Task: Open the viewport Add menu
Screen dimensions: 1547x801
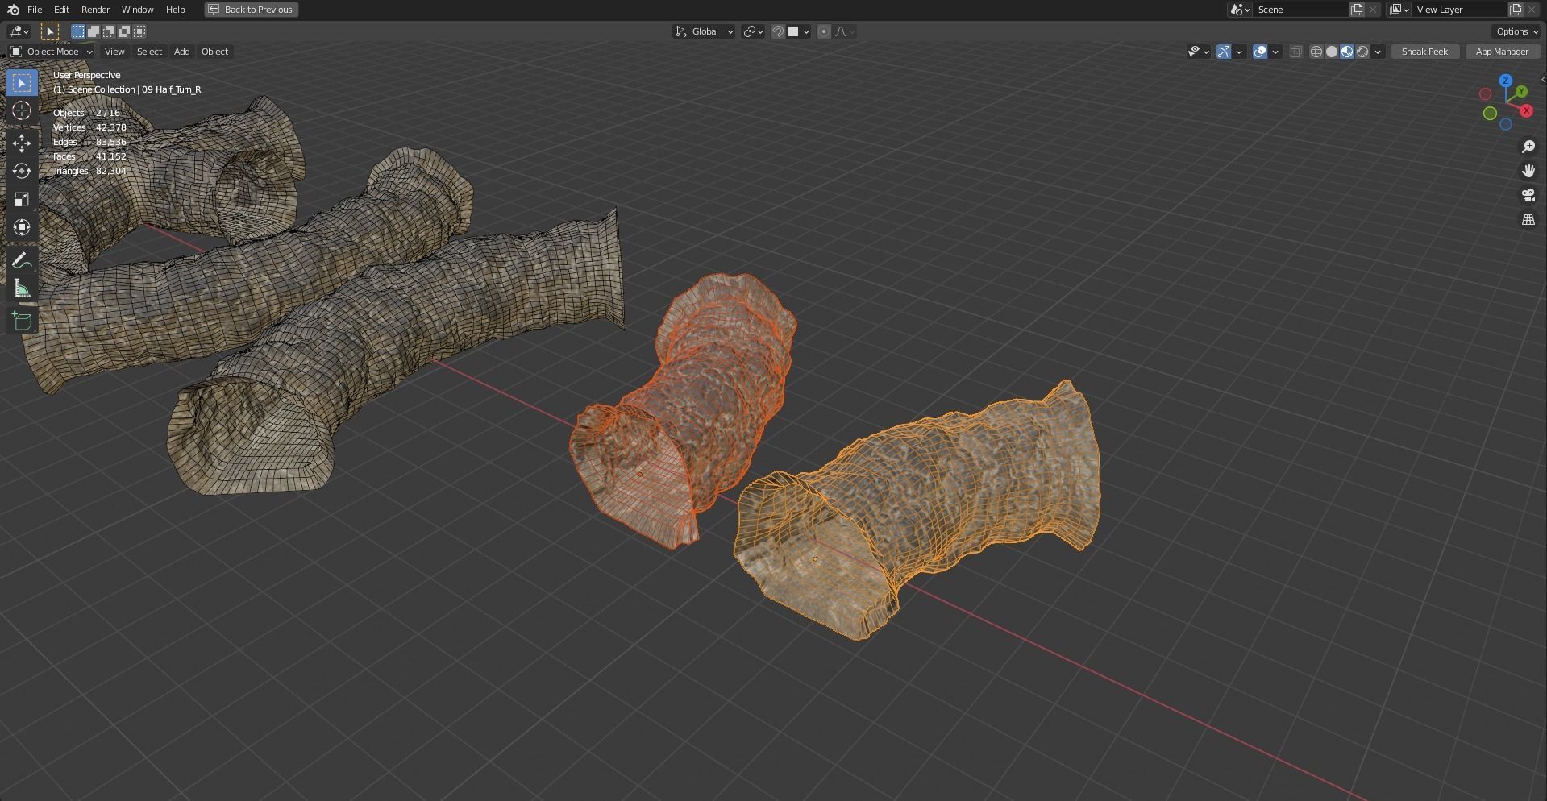Action: click(x=182, y=52)
